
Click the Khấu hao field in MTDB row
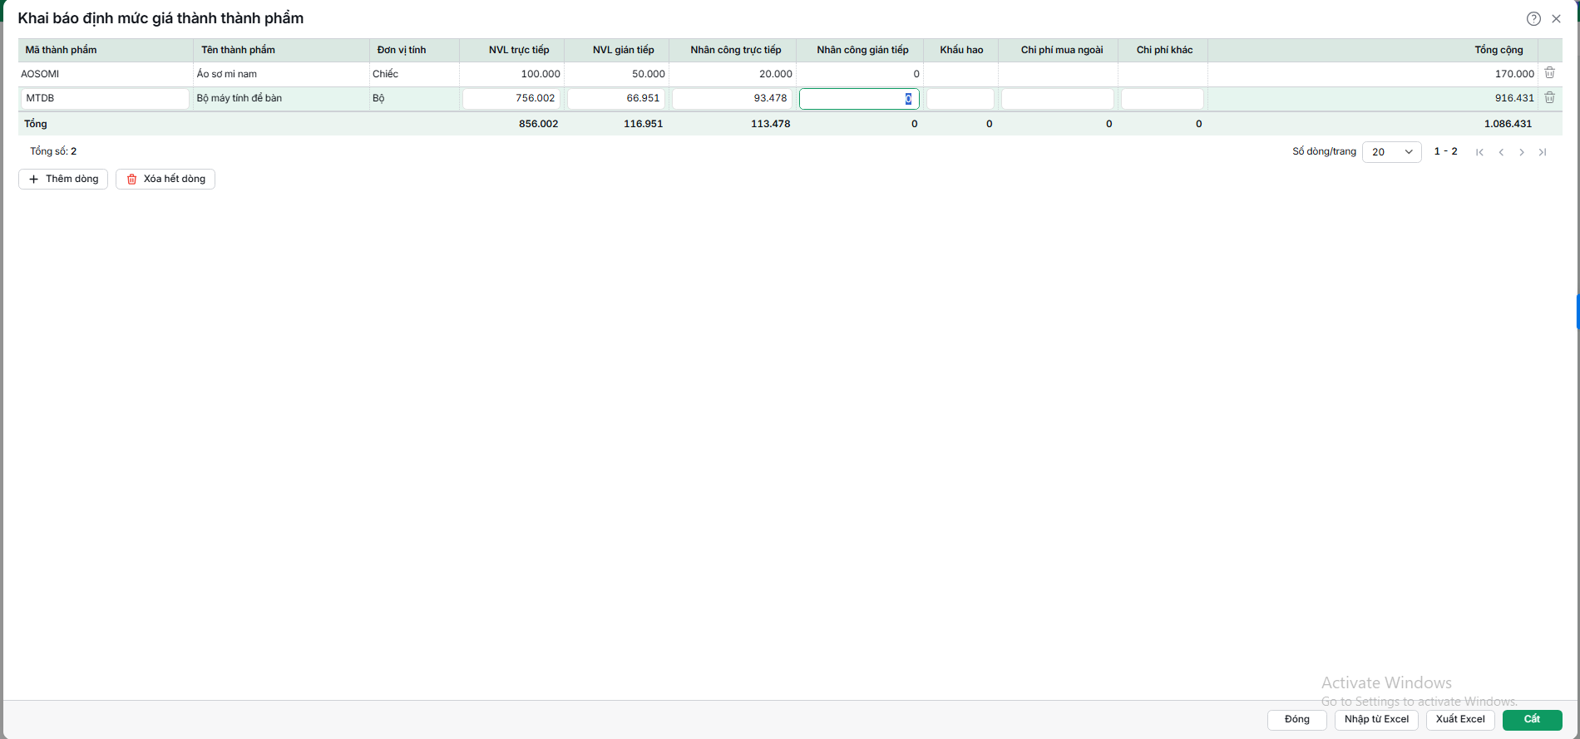click(x=960, y=98)
